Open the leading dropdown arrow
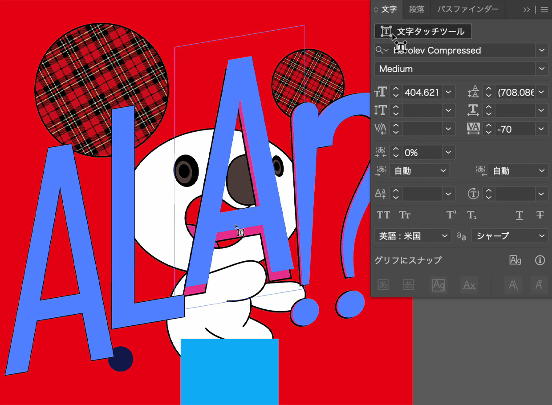The image size is (552, 405). [x=542, y=92]
